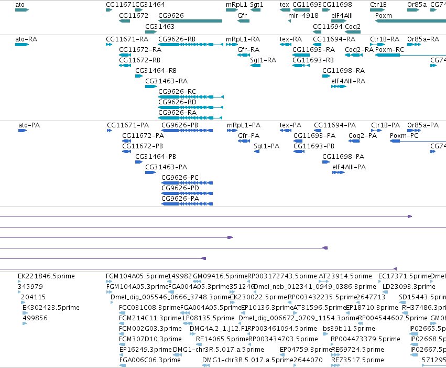This screenshot has width=446, height=368.
Task: Click the Or85a gene label
Action: coord(417,5)
